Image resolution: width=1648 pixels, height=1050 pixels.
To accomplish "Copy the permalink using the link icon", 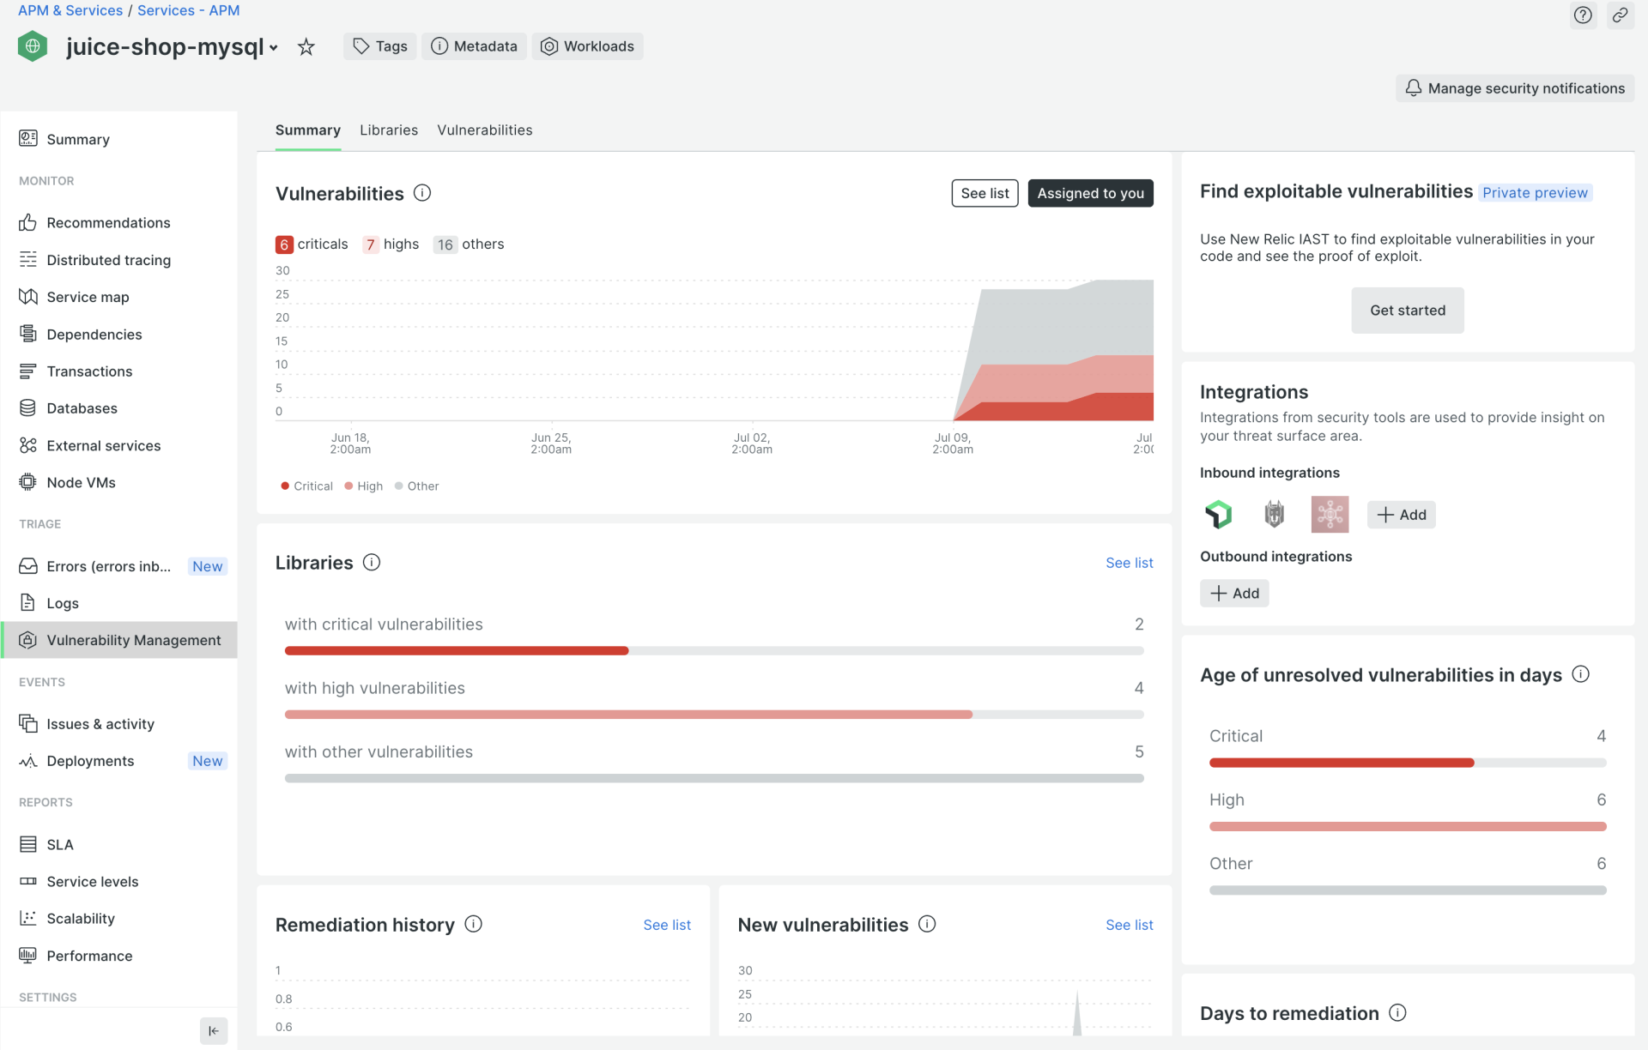I will pyautogui.click(x=1621, y=15).
